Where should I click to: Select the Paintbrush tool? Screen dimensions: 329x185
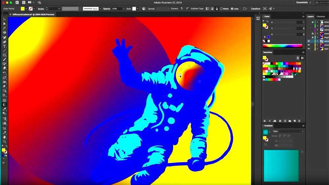point(4,60)
